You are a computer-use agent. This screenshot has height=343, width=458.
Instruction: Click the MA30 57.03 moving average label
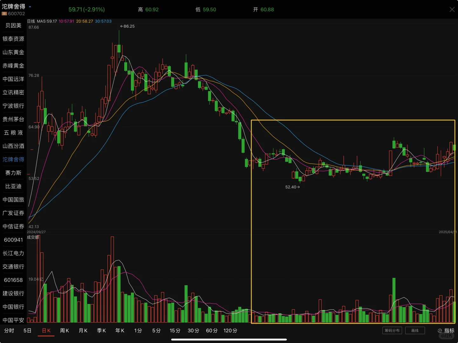[x=103, y=21]
